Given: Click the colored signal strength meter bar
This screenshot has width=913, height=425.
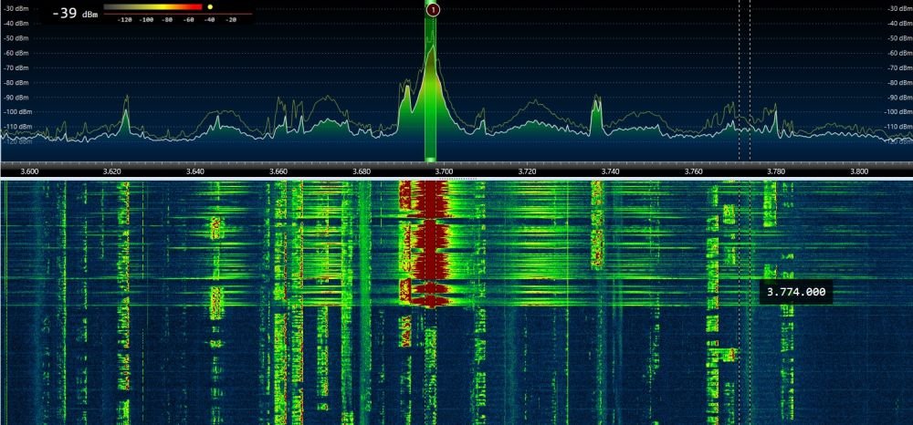Looking at the screenshot, I should tap(152, 7).
